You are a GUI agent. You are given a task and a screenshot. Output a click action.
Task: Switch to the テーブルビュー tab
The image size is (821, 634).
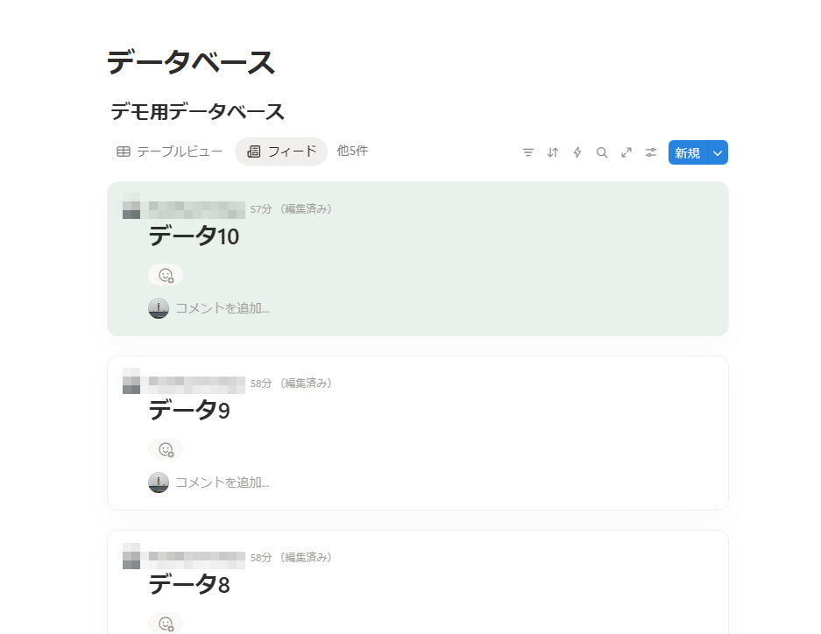(x=170, y=151)
